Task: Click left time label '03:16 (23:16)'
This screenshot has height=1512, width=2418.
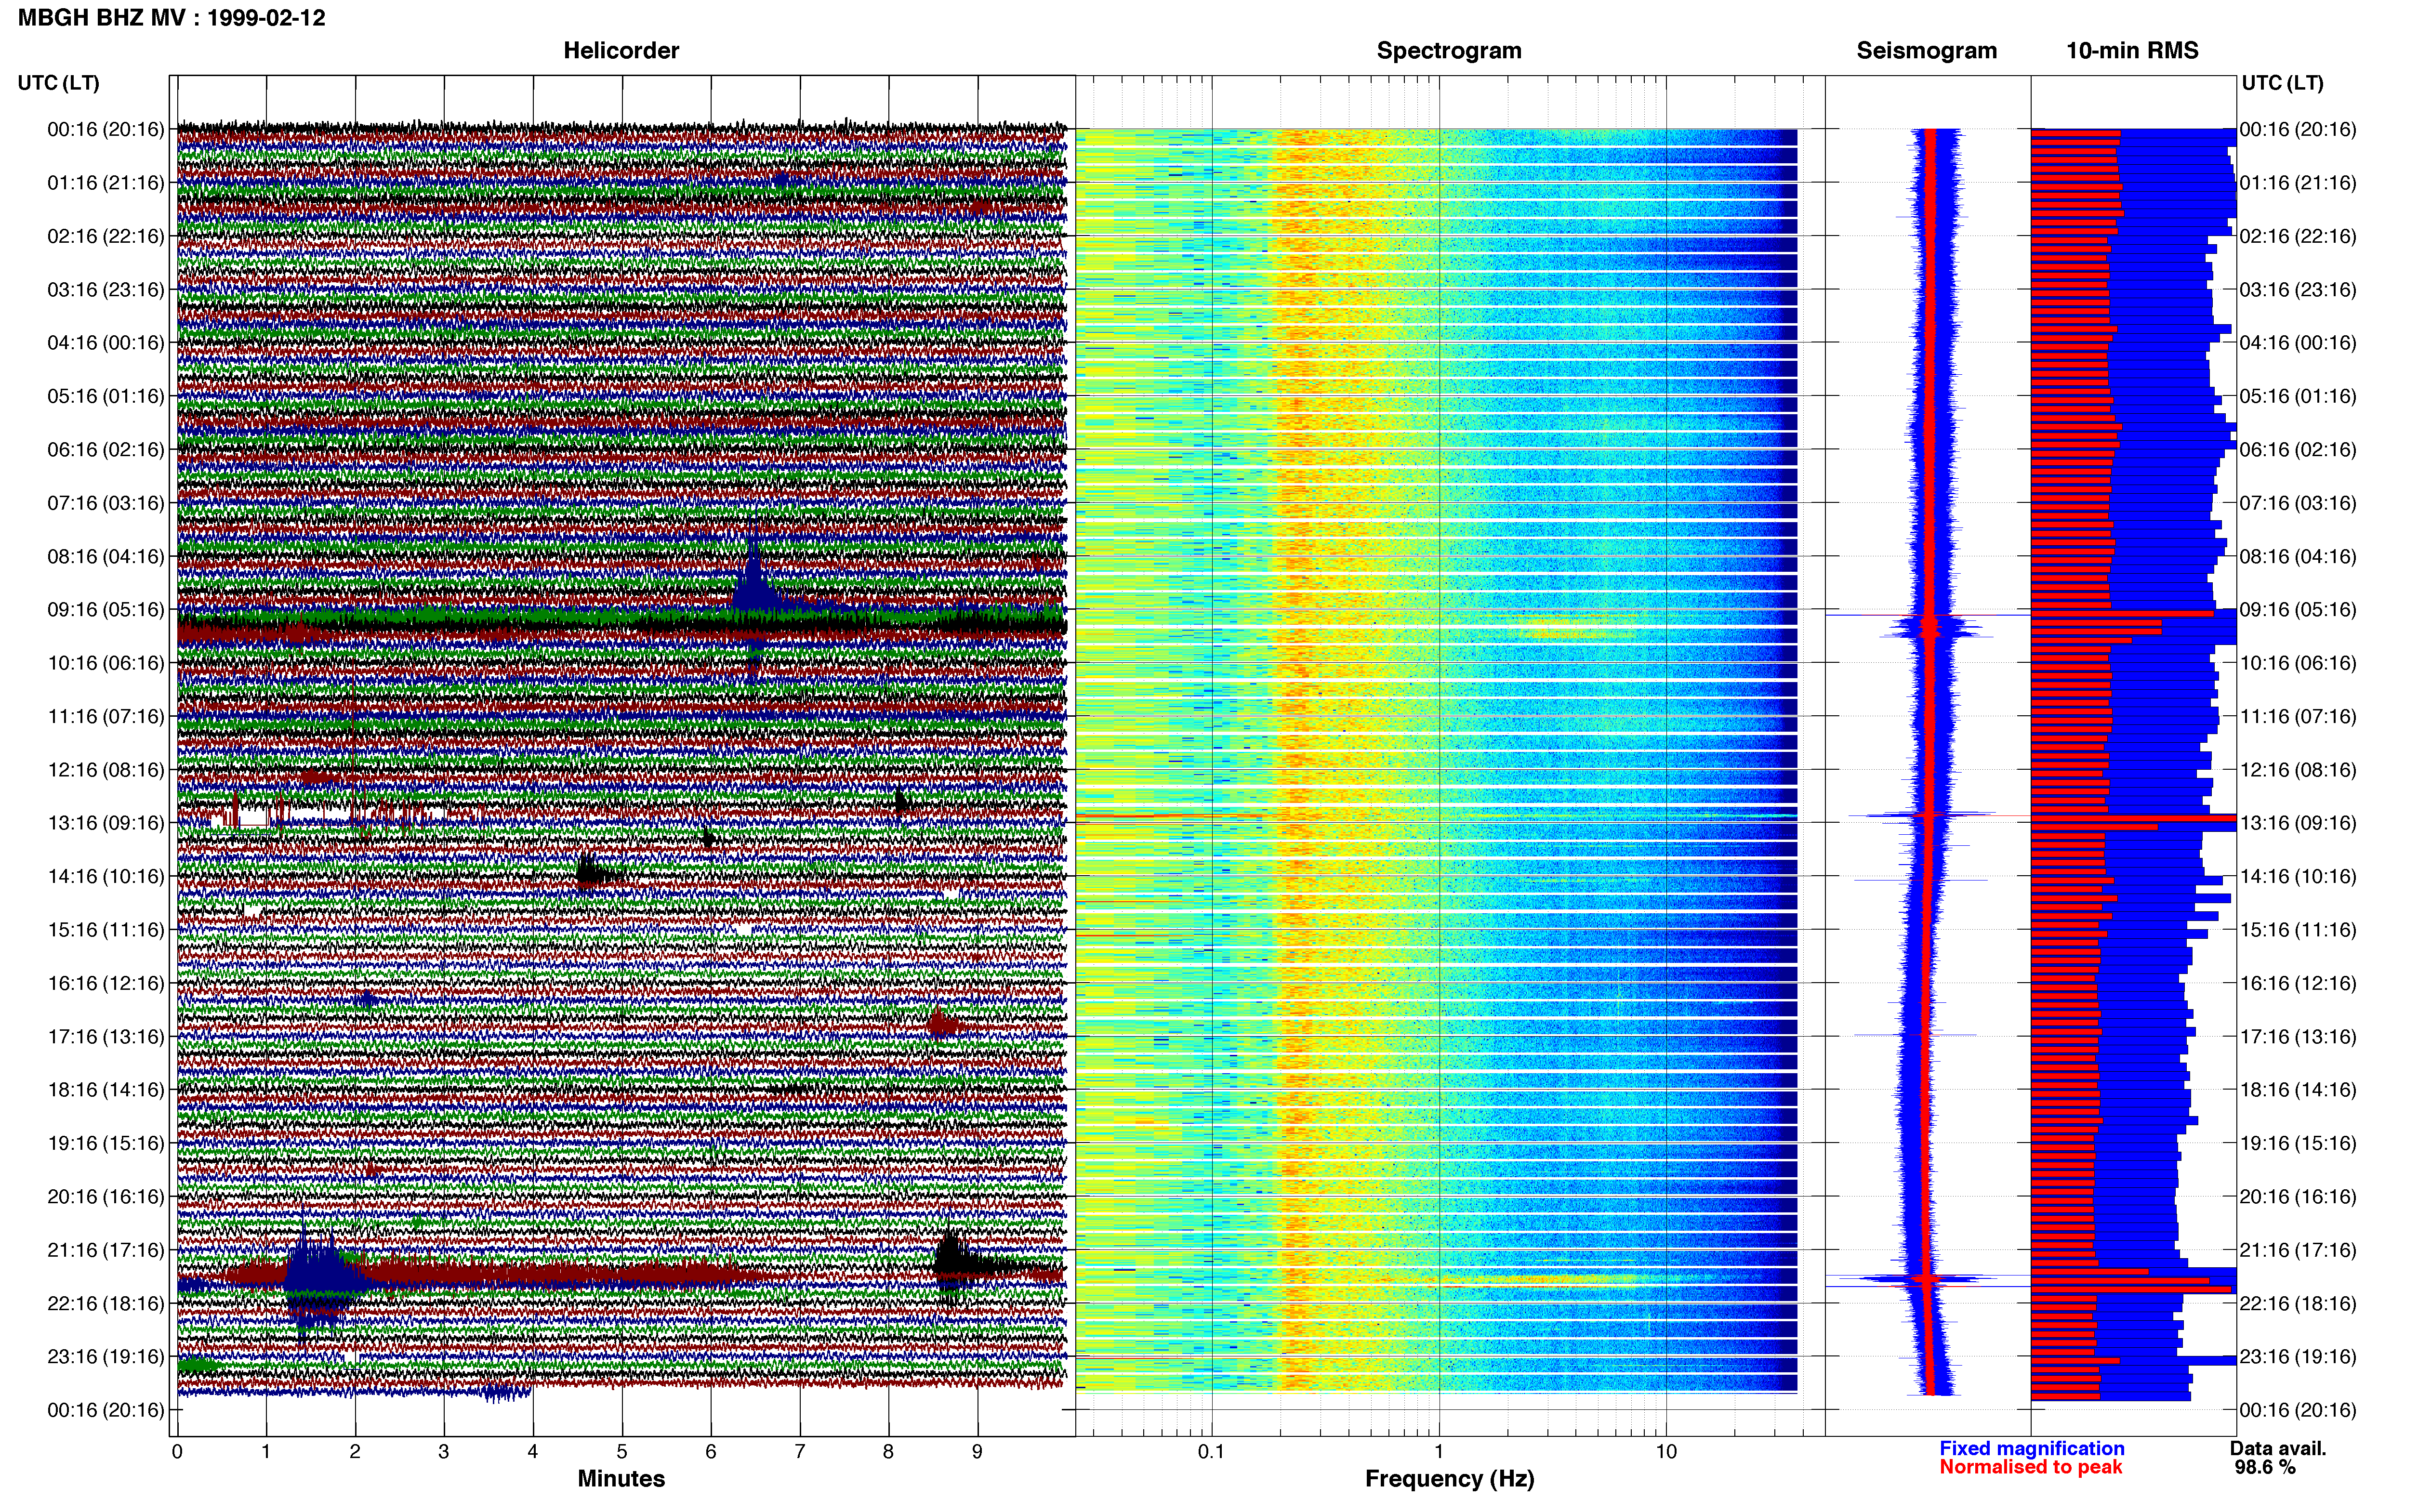Action: (105, 290)
